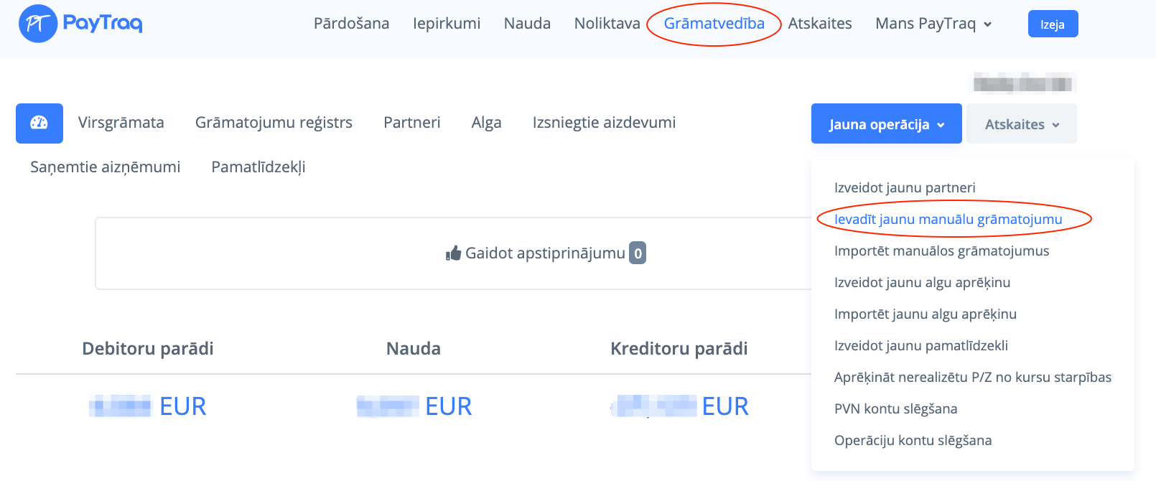The width and height of the screenshot is (1156, 481).
Task: Choose Izveidot jaunu partneri option
Action: click(x=905, y=188)
